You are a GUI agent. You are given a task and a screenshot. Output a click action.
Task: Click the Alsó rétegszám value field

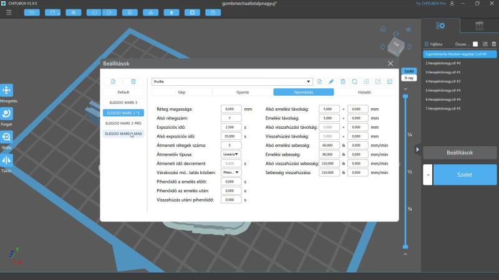[x=231, y=118]
